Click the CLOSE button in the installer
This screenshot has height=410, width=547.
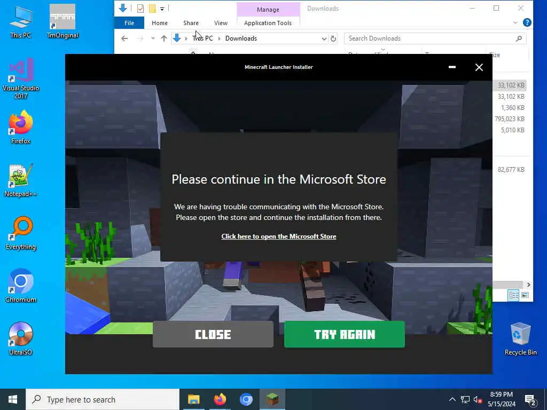[213, 334]
